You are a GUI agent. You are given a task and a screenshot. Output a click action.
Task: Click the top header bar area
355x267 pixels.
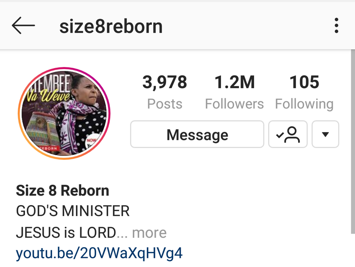[177, 26]
